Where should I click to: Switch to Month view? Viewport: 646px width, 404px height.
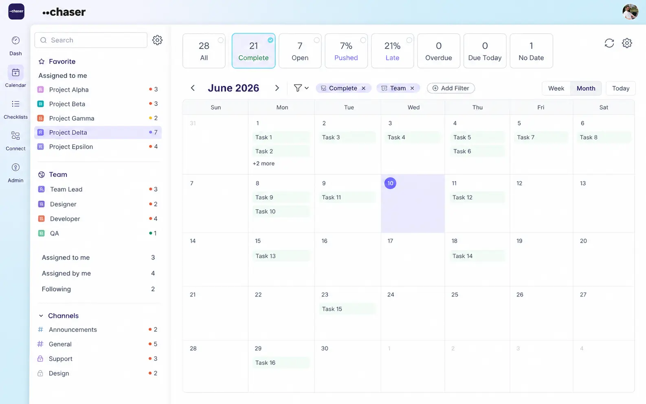point(586,88)
